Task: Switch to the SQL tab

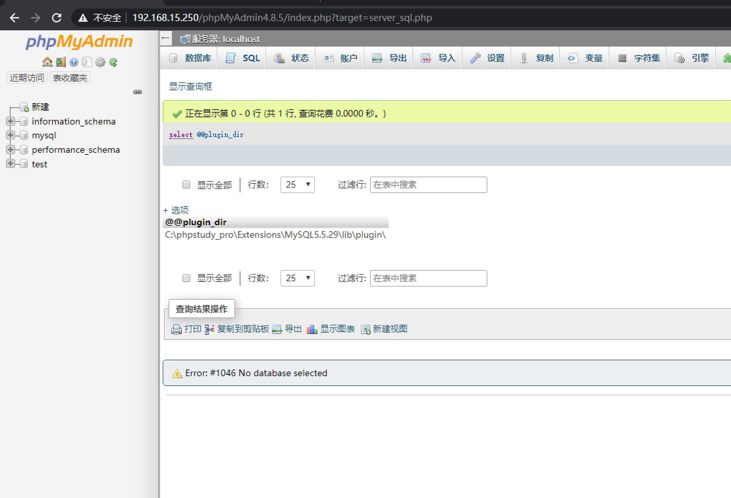Action: tap(242, 58)
